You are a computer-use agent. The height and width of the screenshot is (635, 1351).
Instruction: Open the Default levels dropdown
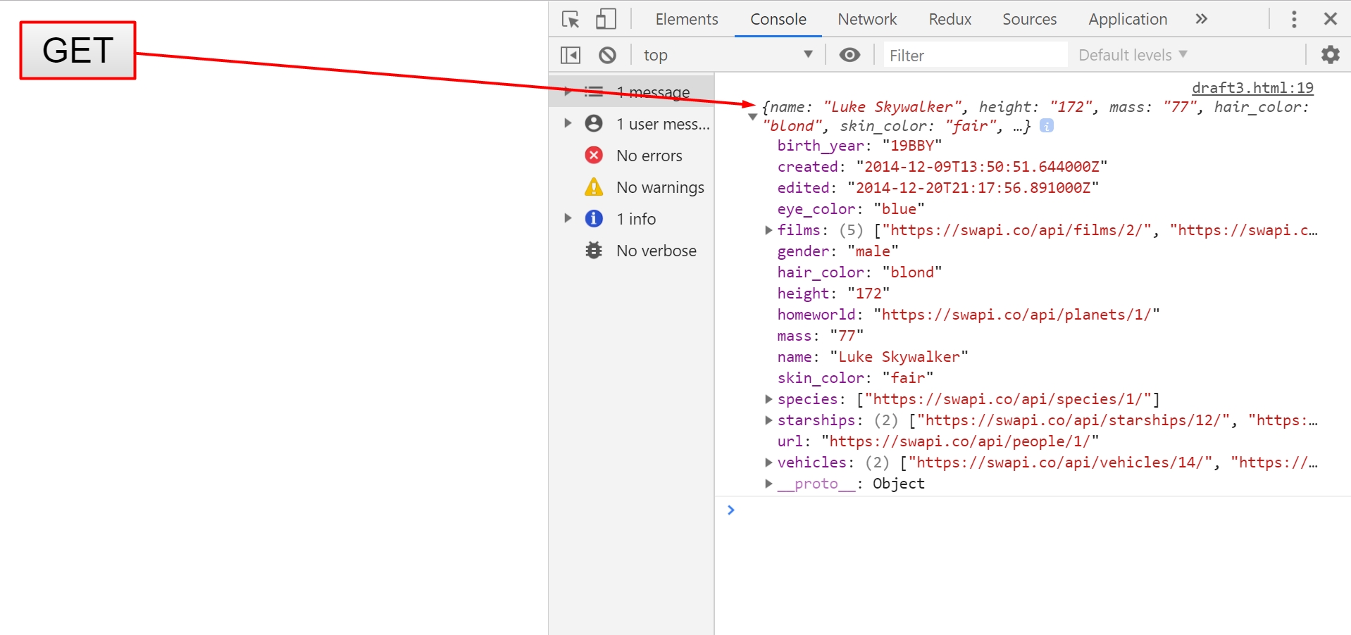[1133, 55]
